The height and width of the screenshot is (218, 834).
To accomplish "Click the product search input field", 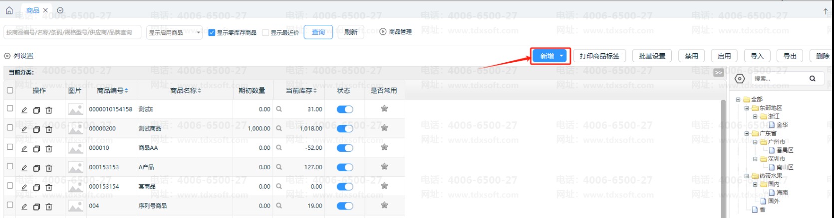I will point(72,33).
